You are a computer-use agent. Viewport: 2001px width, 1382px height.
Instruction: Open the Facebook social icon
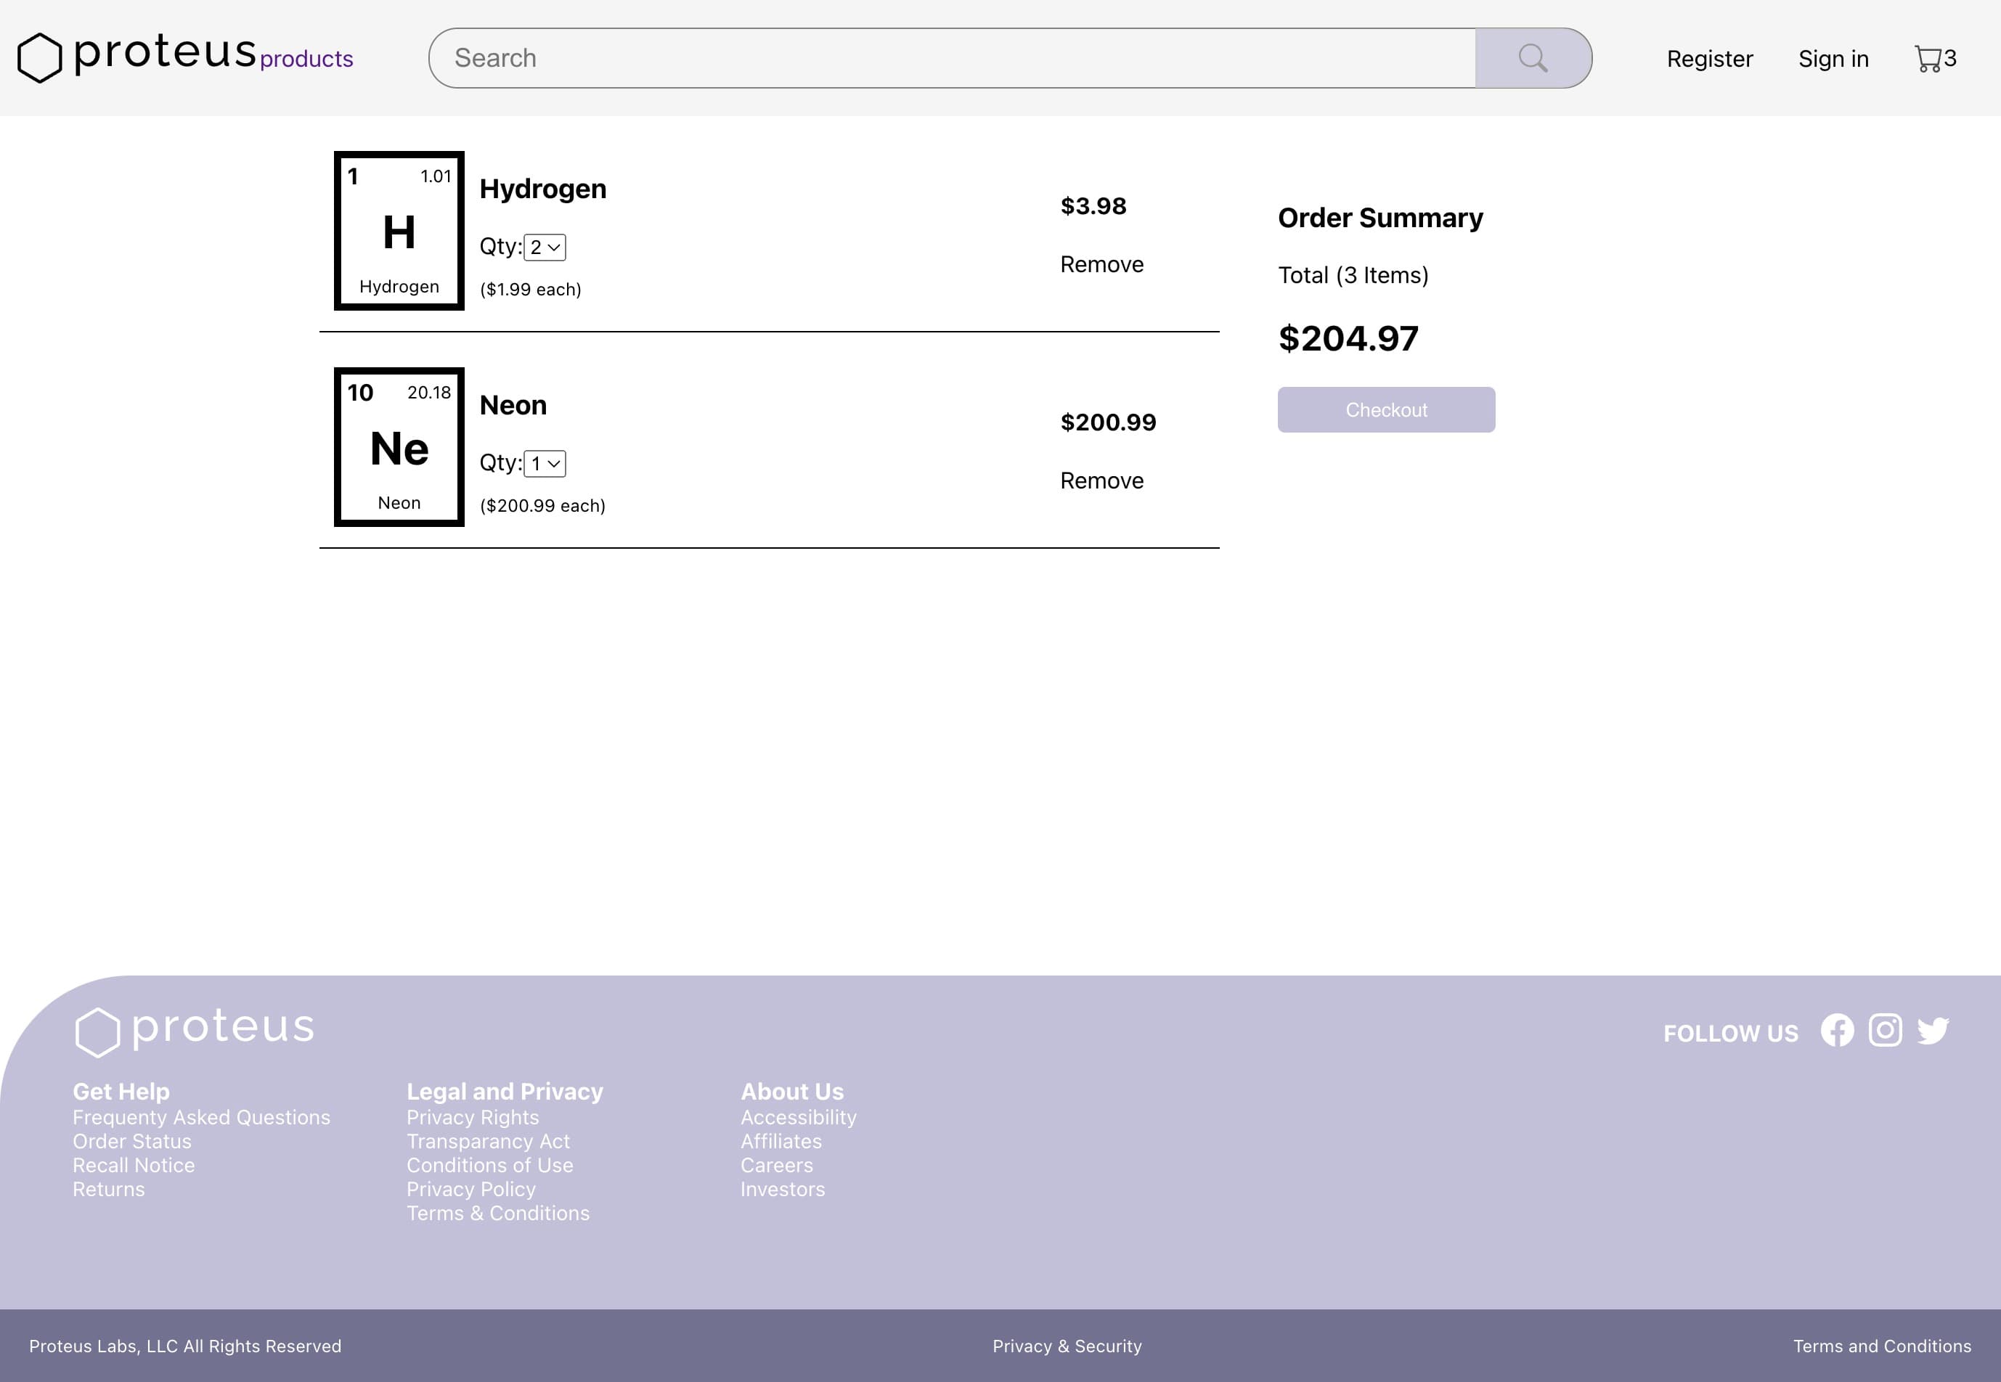point(1836,1031)
